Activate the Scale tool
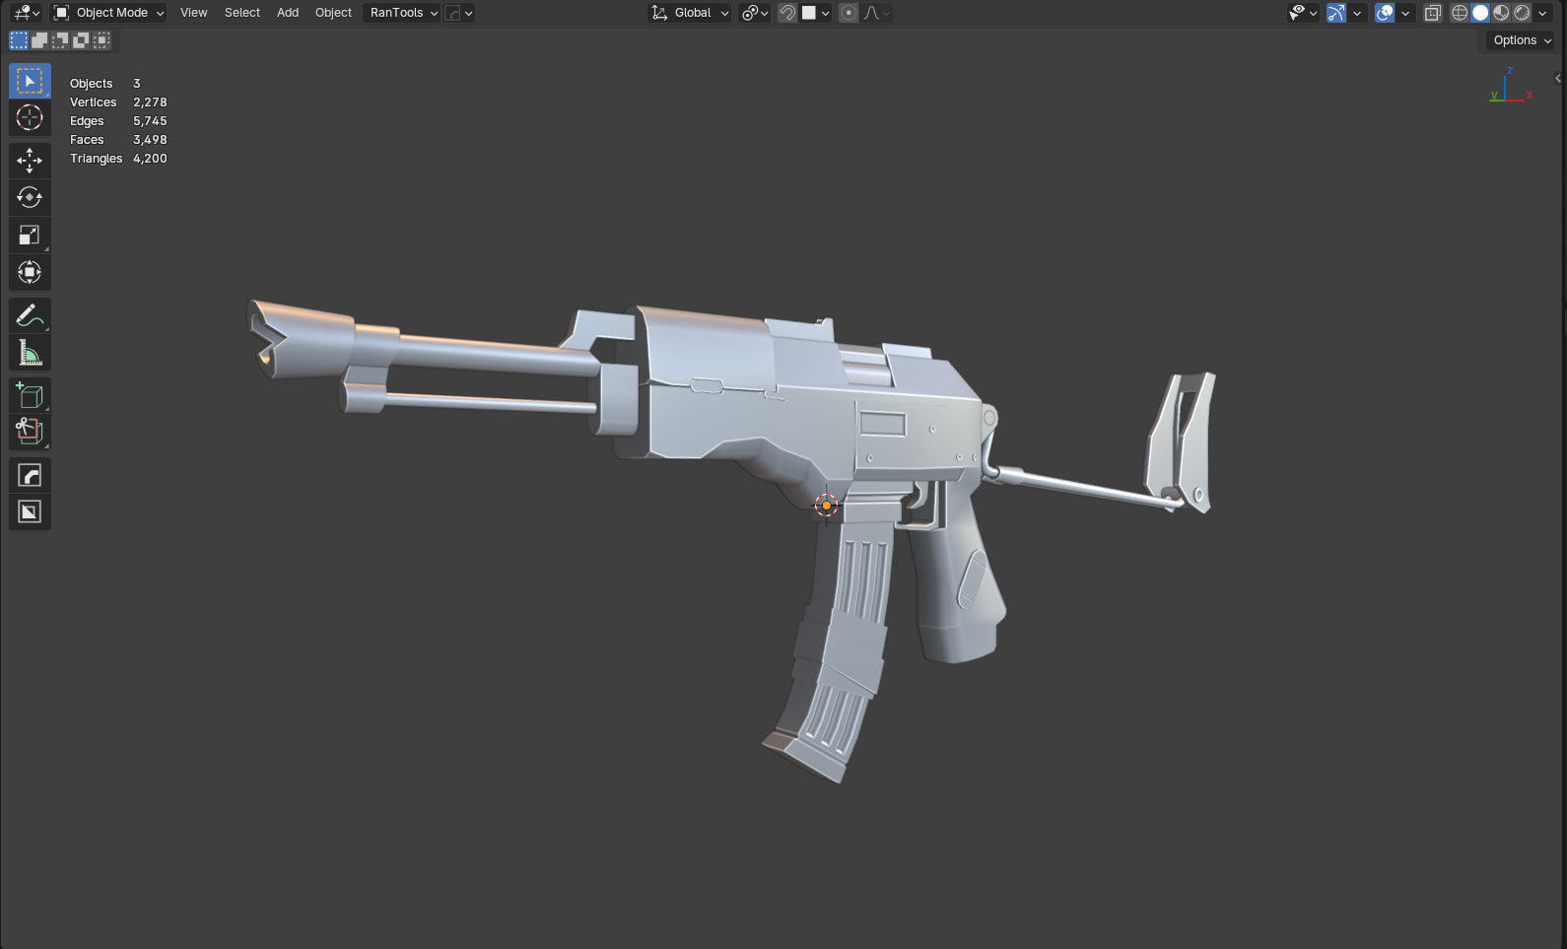Viewport: 1567px width, 949px height. tap(30, 235)
